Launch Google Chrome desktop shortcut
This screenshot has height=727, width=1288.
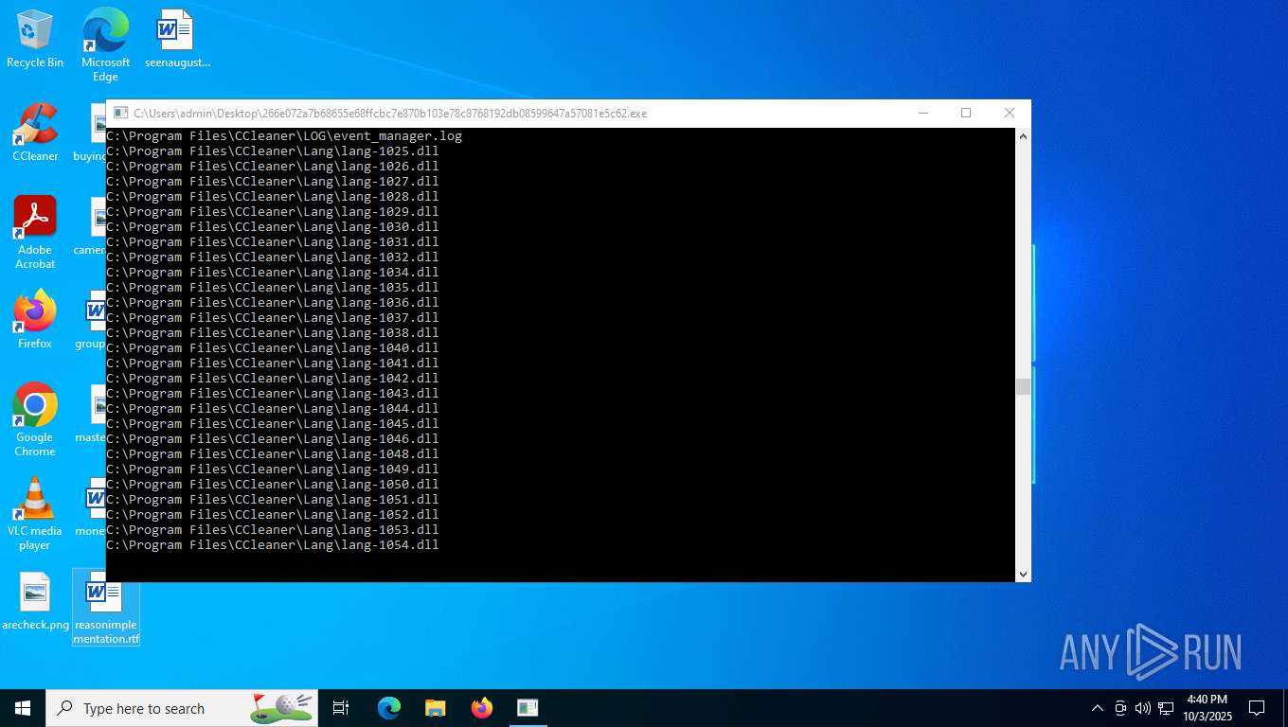(x=35, y=420)
